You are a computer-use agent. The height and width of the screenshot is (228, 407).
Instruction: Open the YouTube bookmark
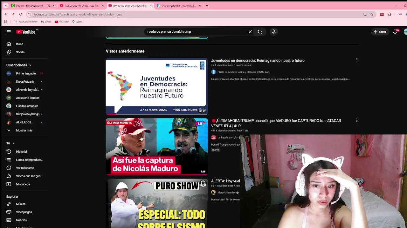coord(62,22)
